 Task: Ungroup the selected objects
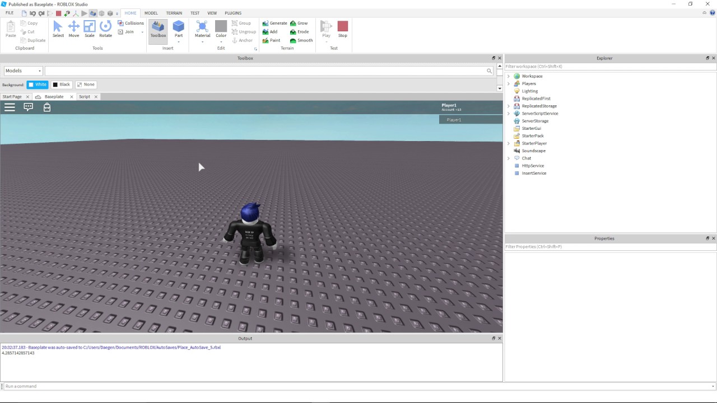pyautogui.click(x=244, y=32)
